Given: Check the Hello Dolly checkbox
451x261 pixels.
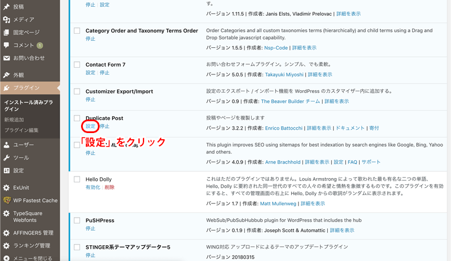Looking at the screenshot, I should pyautogui.click(x=77, y=179).
